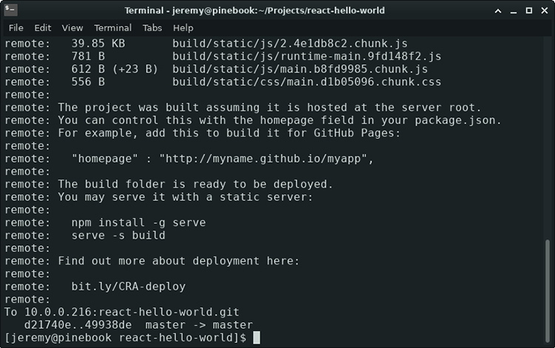Open the File menu

coord(16,28)
